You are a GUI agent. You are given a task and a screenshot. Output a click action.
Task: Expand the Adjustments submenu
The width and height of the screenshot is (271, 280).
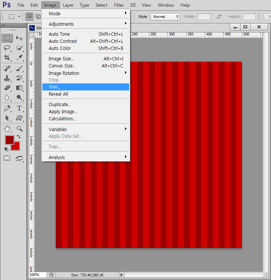point(86,24)
